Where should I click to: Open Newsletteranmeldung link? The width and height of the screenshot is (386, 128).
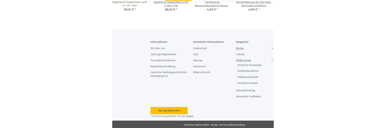click(163, 67)
